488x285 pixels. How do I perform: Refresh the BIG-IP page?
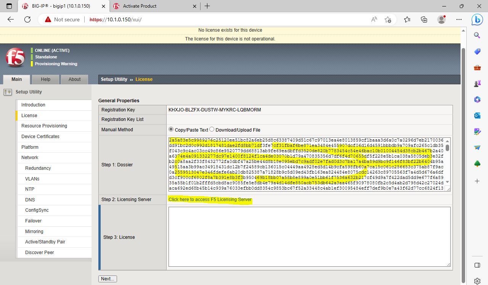pyautogui.click(x=27, y=19)
